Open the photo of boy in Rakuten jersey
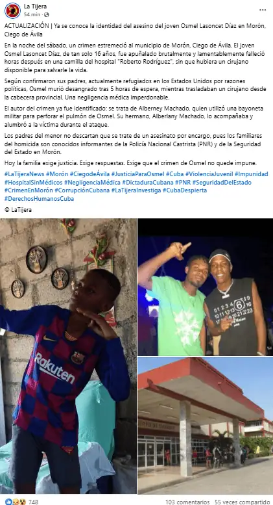The width and height of the screenshot is (273, 505). coord(68,356)
